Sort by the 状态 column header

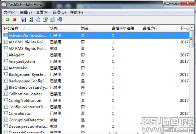click(63, 28)
